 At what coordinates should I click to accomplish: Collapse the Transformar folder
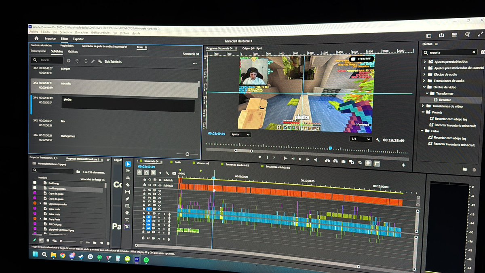pyautogui.click(x=427, y=93)
